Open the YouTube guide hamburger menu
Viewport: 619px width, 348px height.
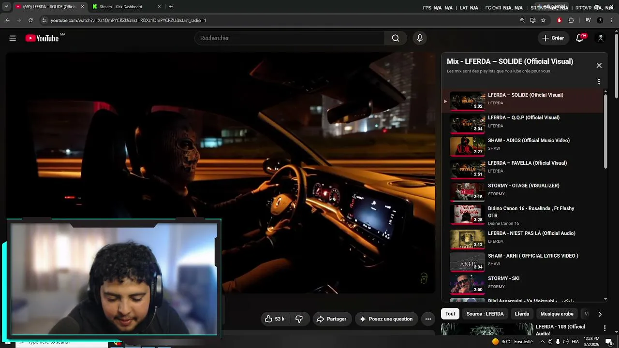coord(13,38)
